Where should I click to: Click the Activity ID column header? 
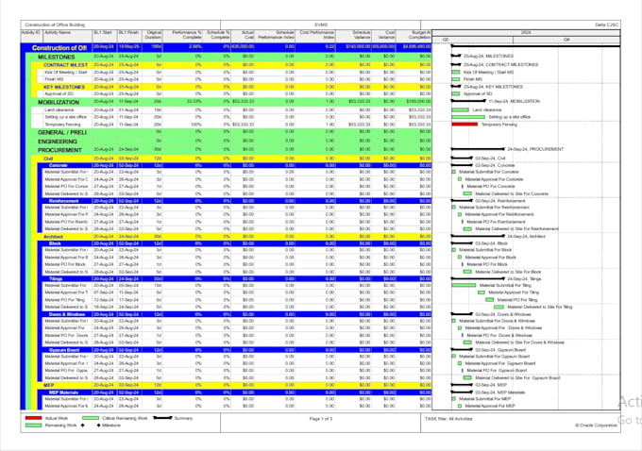[31, 35]
